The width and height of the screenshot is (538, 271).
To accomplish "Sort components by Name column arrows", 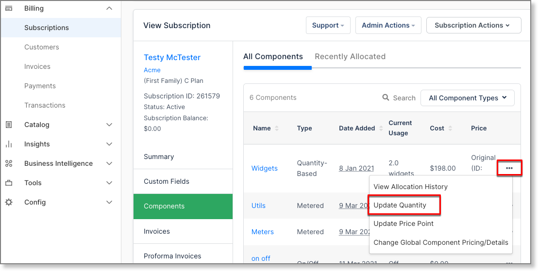I will [x=277, y=128].
